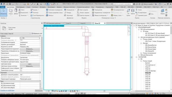This screenshot has height=97, width=172.
Task: Switch to the Вставить ribbon tab
Action: (43, 7)
